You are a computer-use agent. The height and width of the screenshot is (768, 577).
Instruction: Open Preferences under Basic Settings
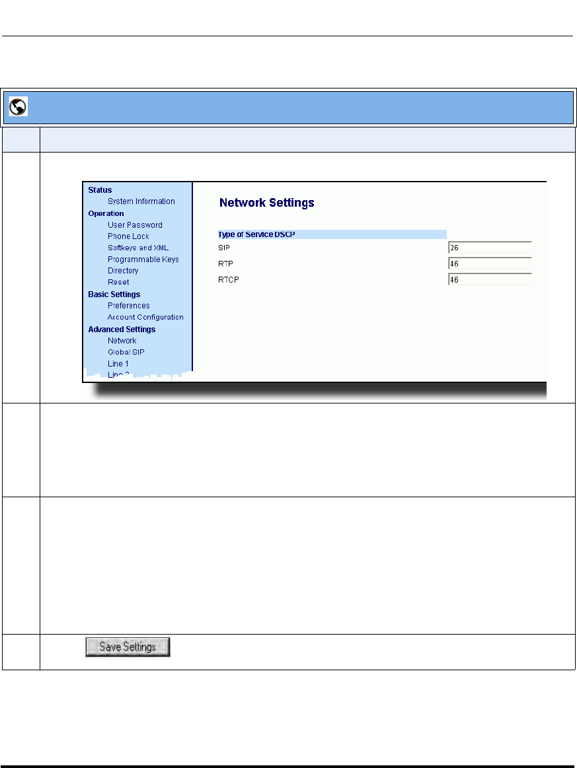[128, 306]
